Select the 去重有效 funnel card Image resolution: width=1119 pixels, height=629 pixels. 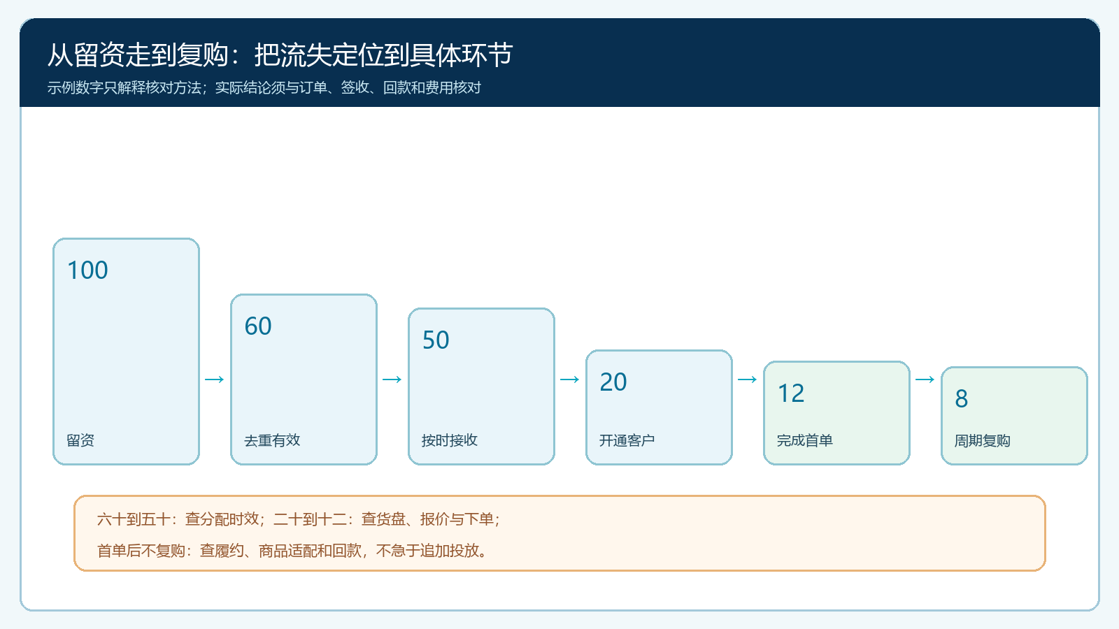[304, 379]
